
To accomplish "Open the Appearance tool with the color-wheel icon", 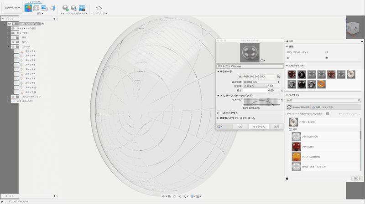I will coord(28,8).
